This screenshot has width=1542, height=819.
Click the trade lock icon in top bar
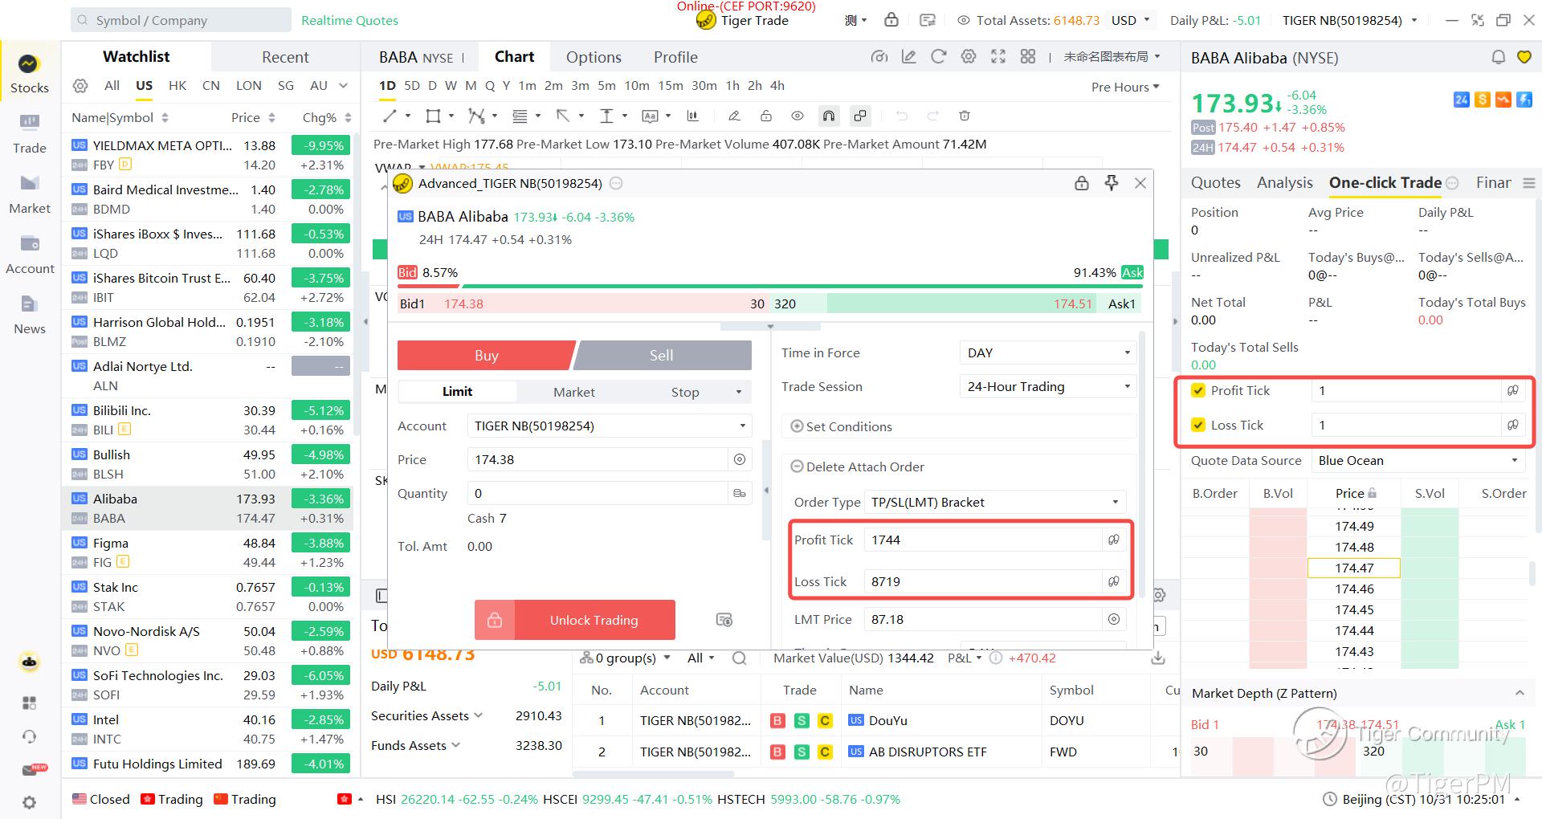891,20
